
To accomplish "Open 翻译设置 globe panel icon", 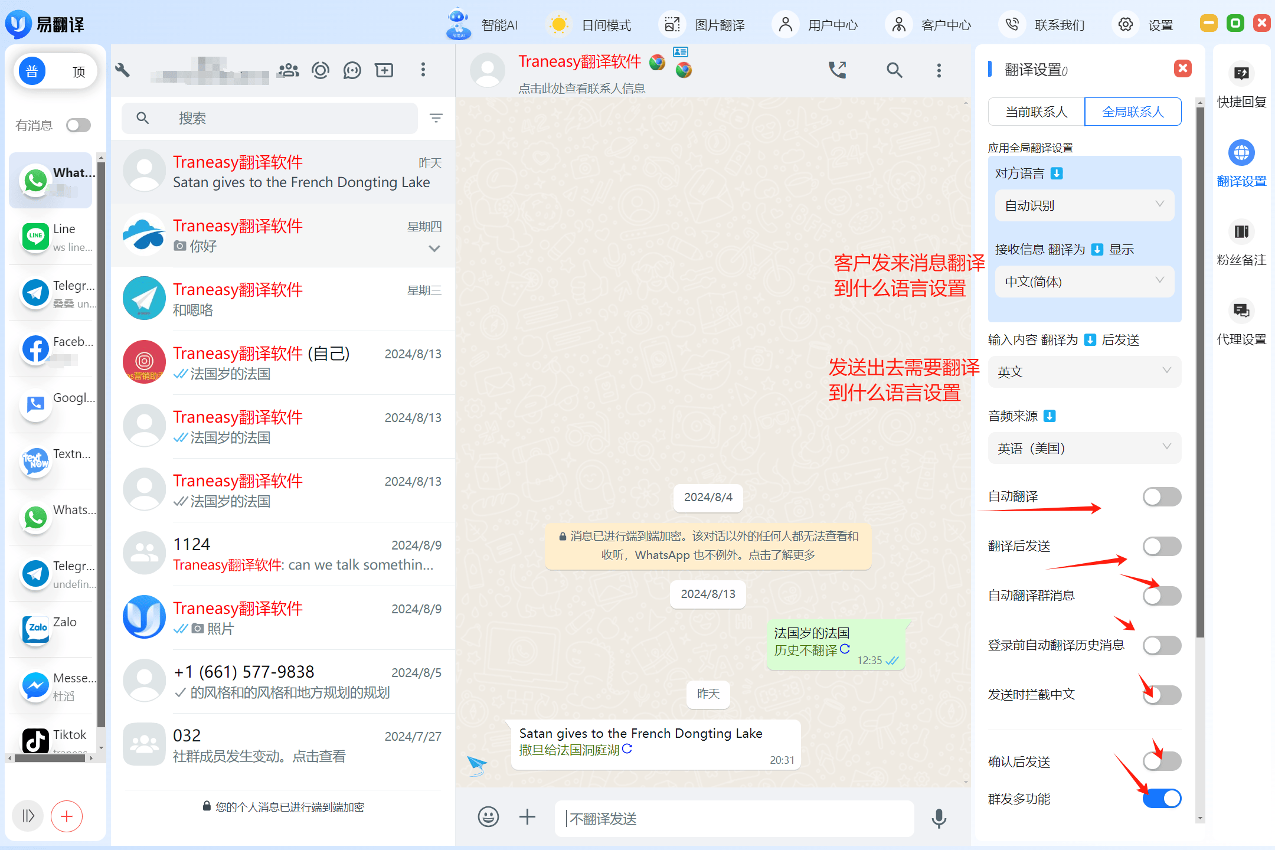I will click(x=1241, y=152).
